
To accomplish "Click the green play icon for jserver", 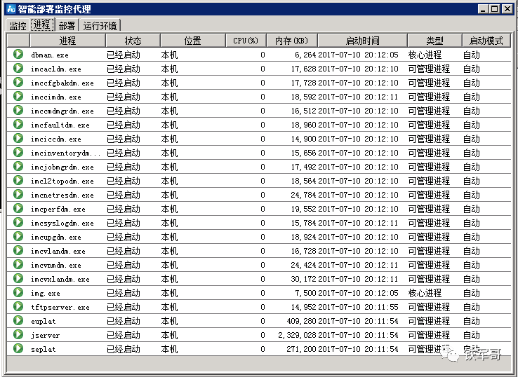I will click(18, 335).
